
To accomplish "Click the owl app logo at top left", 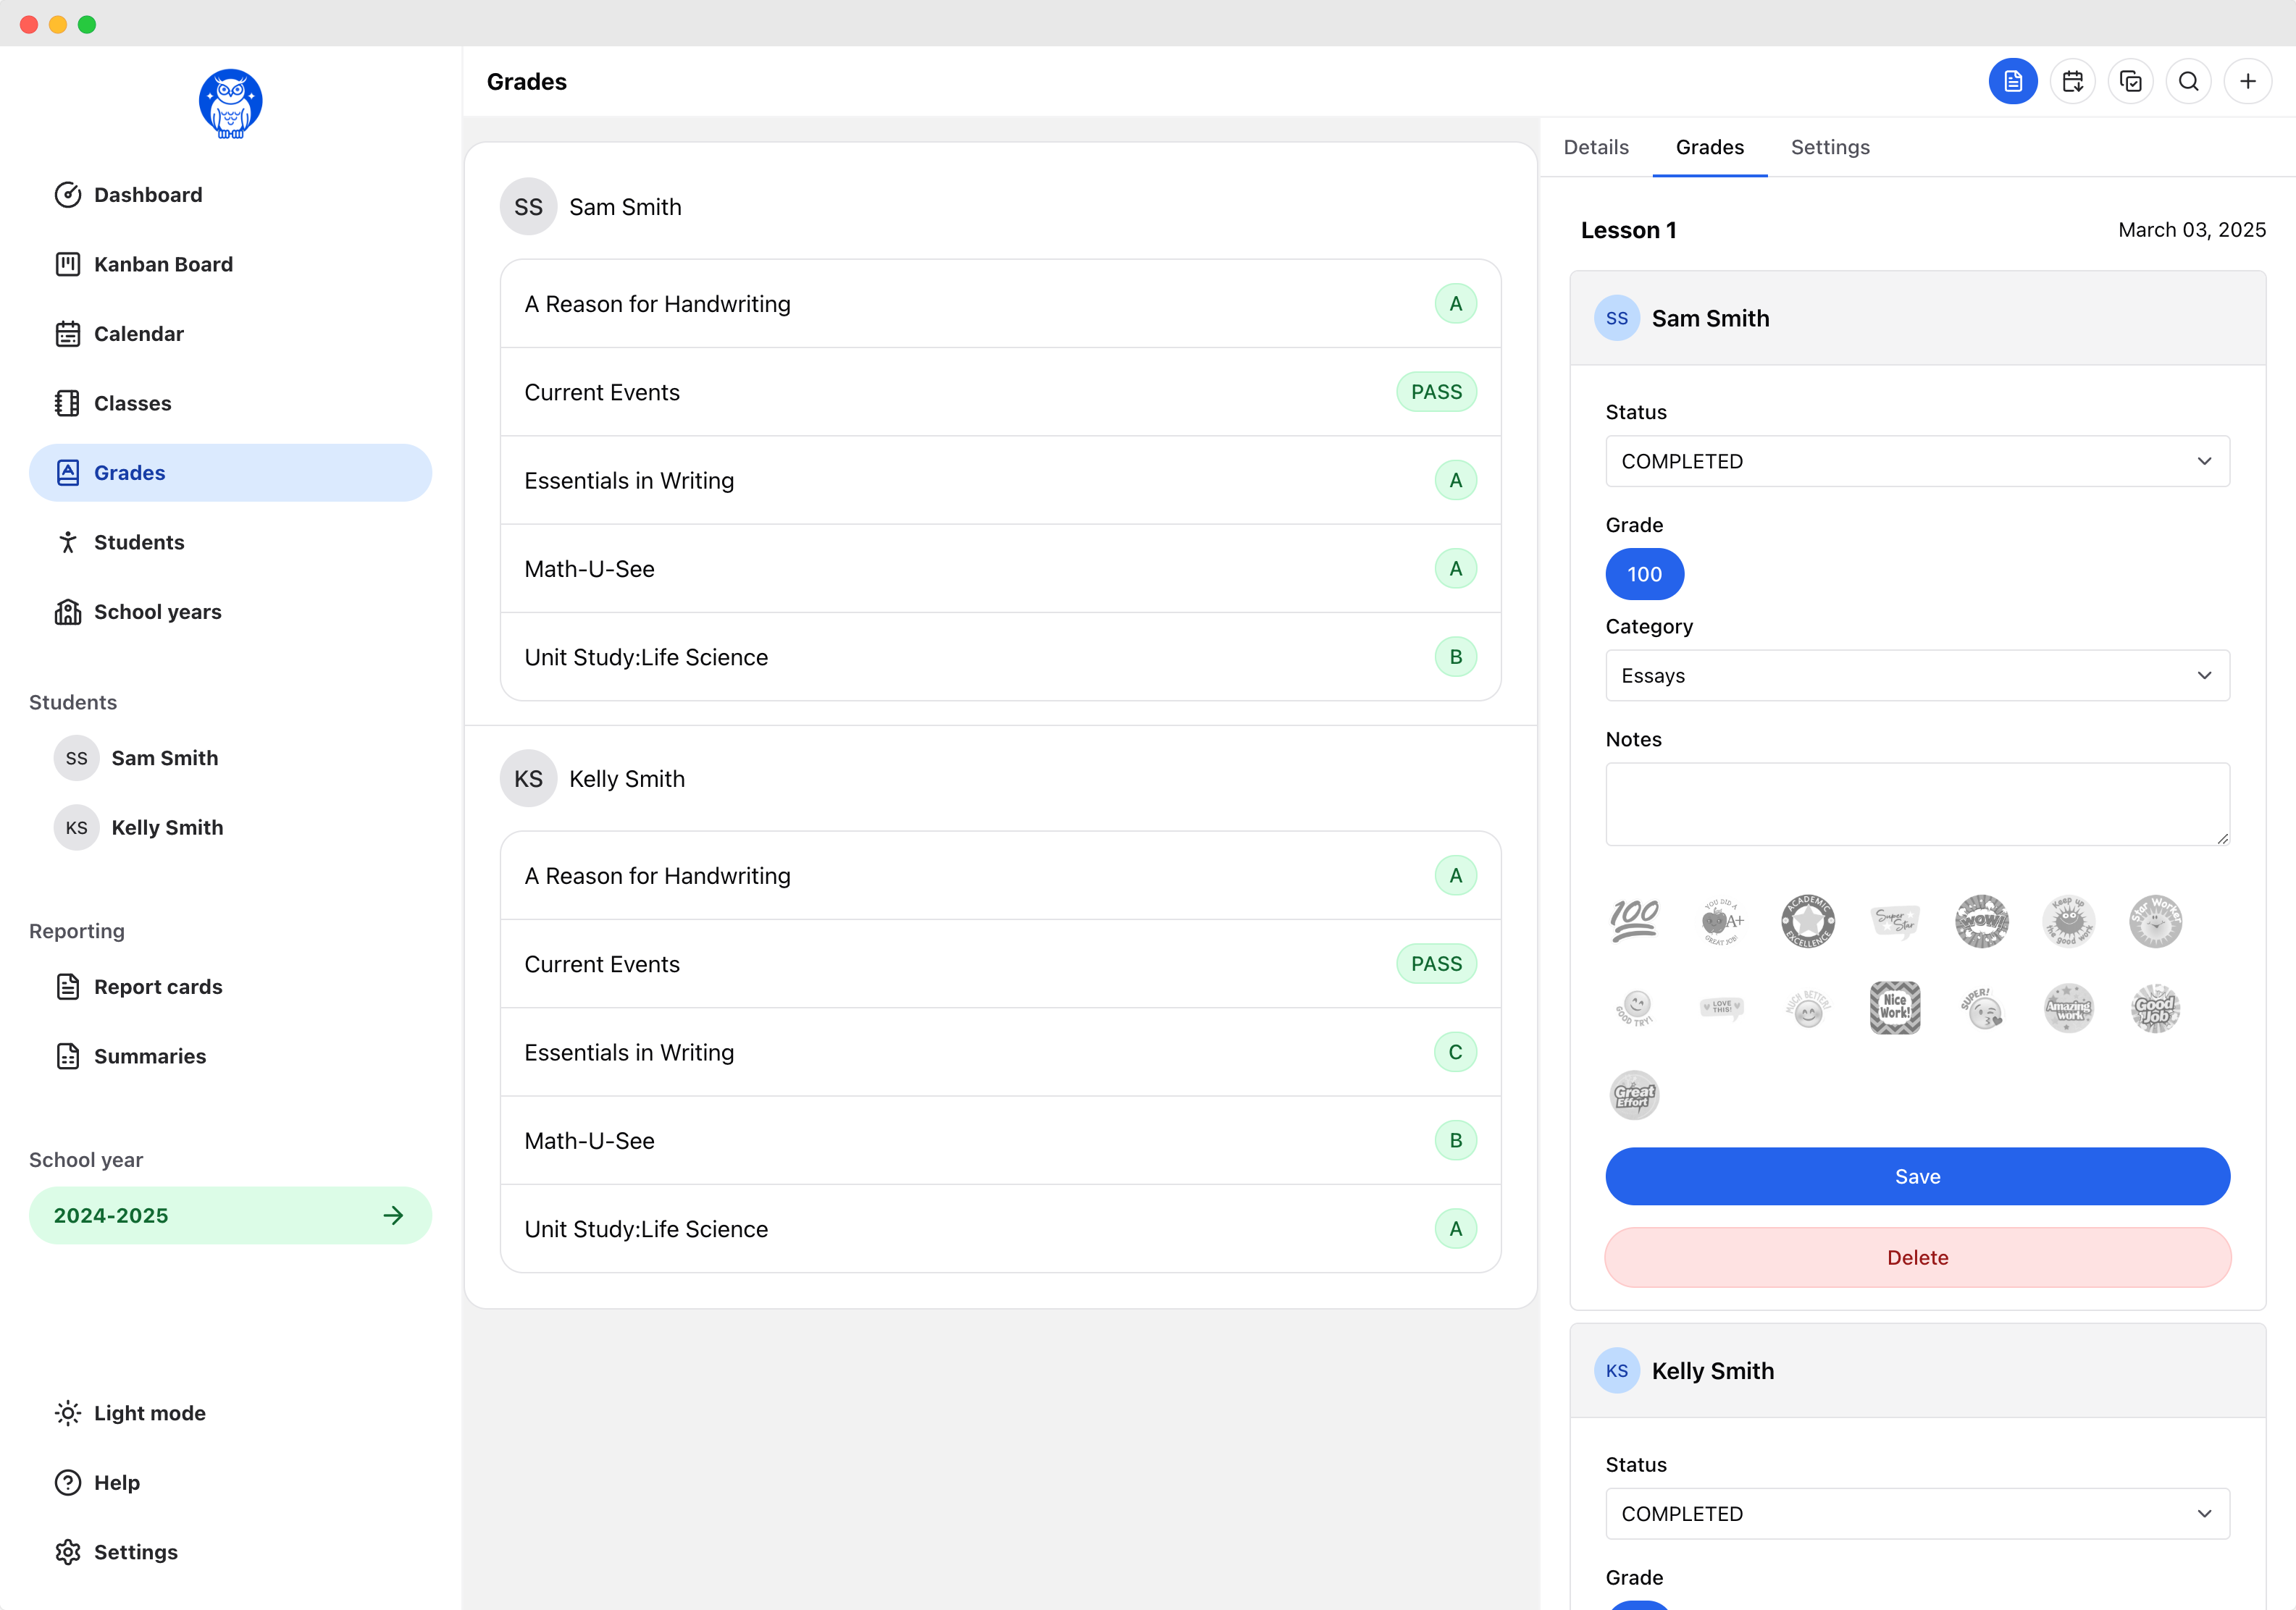I will (x=230, y=103).
